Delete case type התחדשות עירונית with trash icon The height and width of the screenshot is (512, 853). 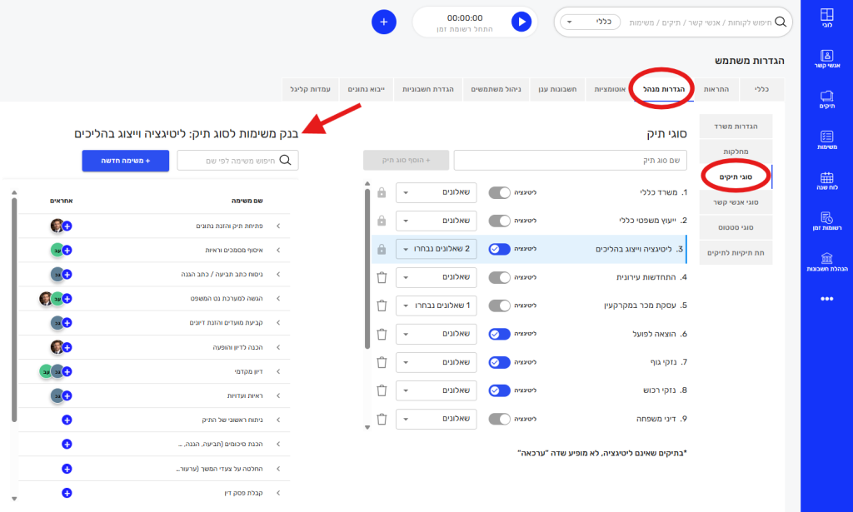tap(382, 277)
